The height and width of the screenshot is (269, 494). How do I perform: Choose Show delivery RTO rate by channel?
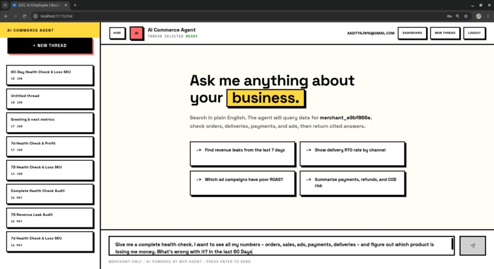click(x=352, y=153)
